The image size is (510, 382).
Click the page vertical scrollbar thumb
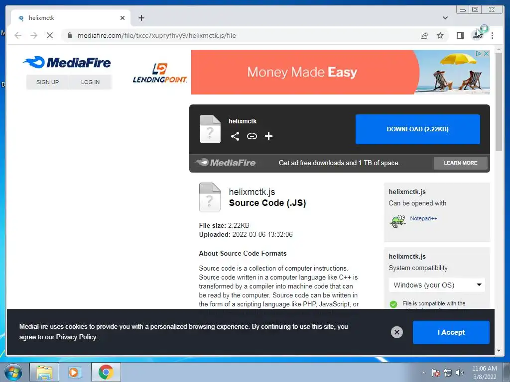(499, 101)
